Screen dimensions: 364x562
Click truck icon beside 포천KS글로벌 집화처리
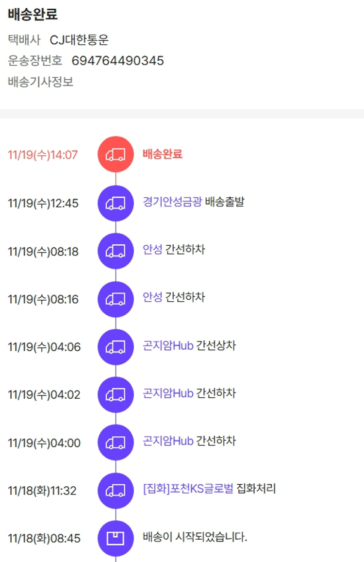[x=116, y=490]
